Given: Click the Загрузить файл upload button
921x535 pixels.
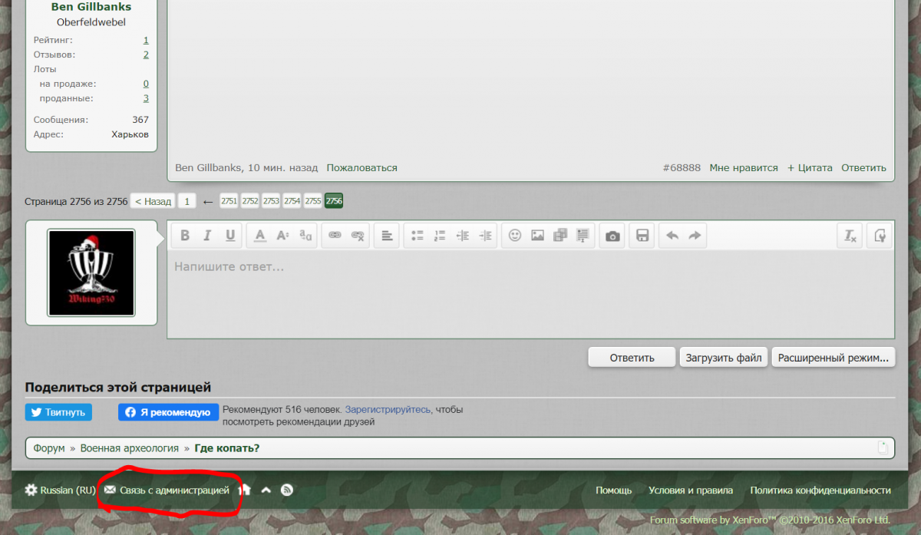Looking at the screenshot, I should 724,358.
